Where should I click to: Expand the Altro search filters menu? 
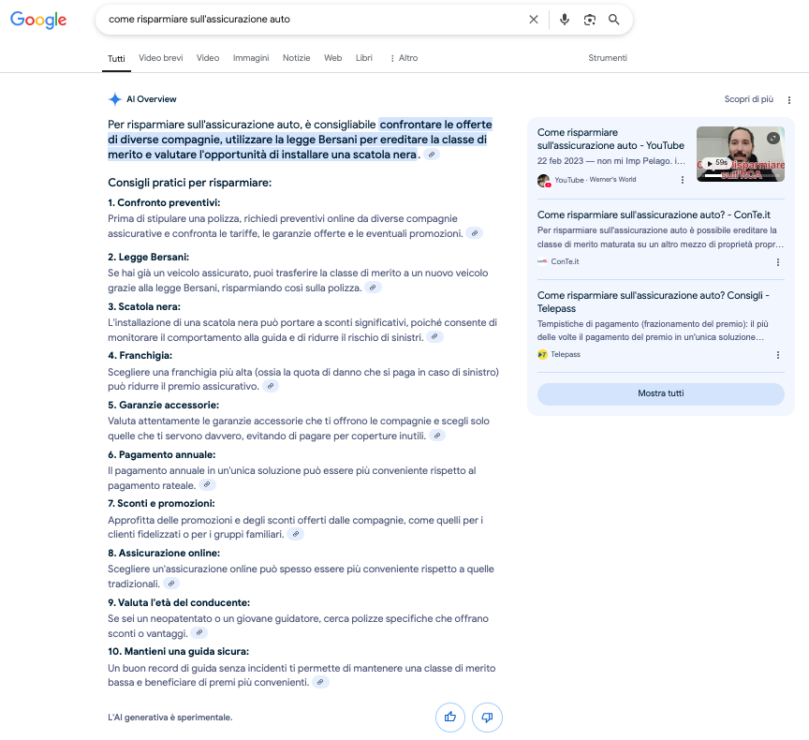(x=404, y=58)
